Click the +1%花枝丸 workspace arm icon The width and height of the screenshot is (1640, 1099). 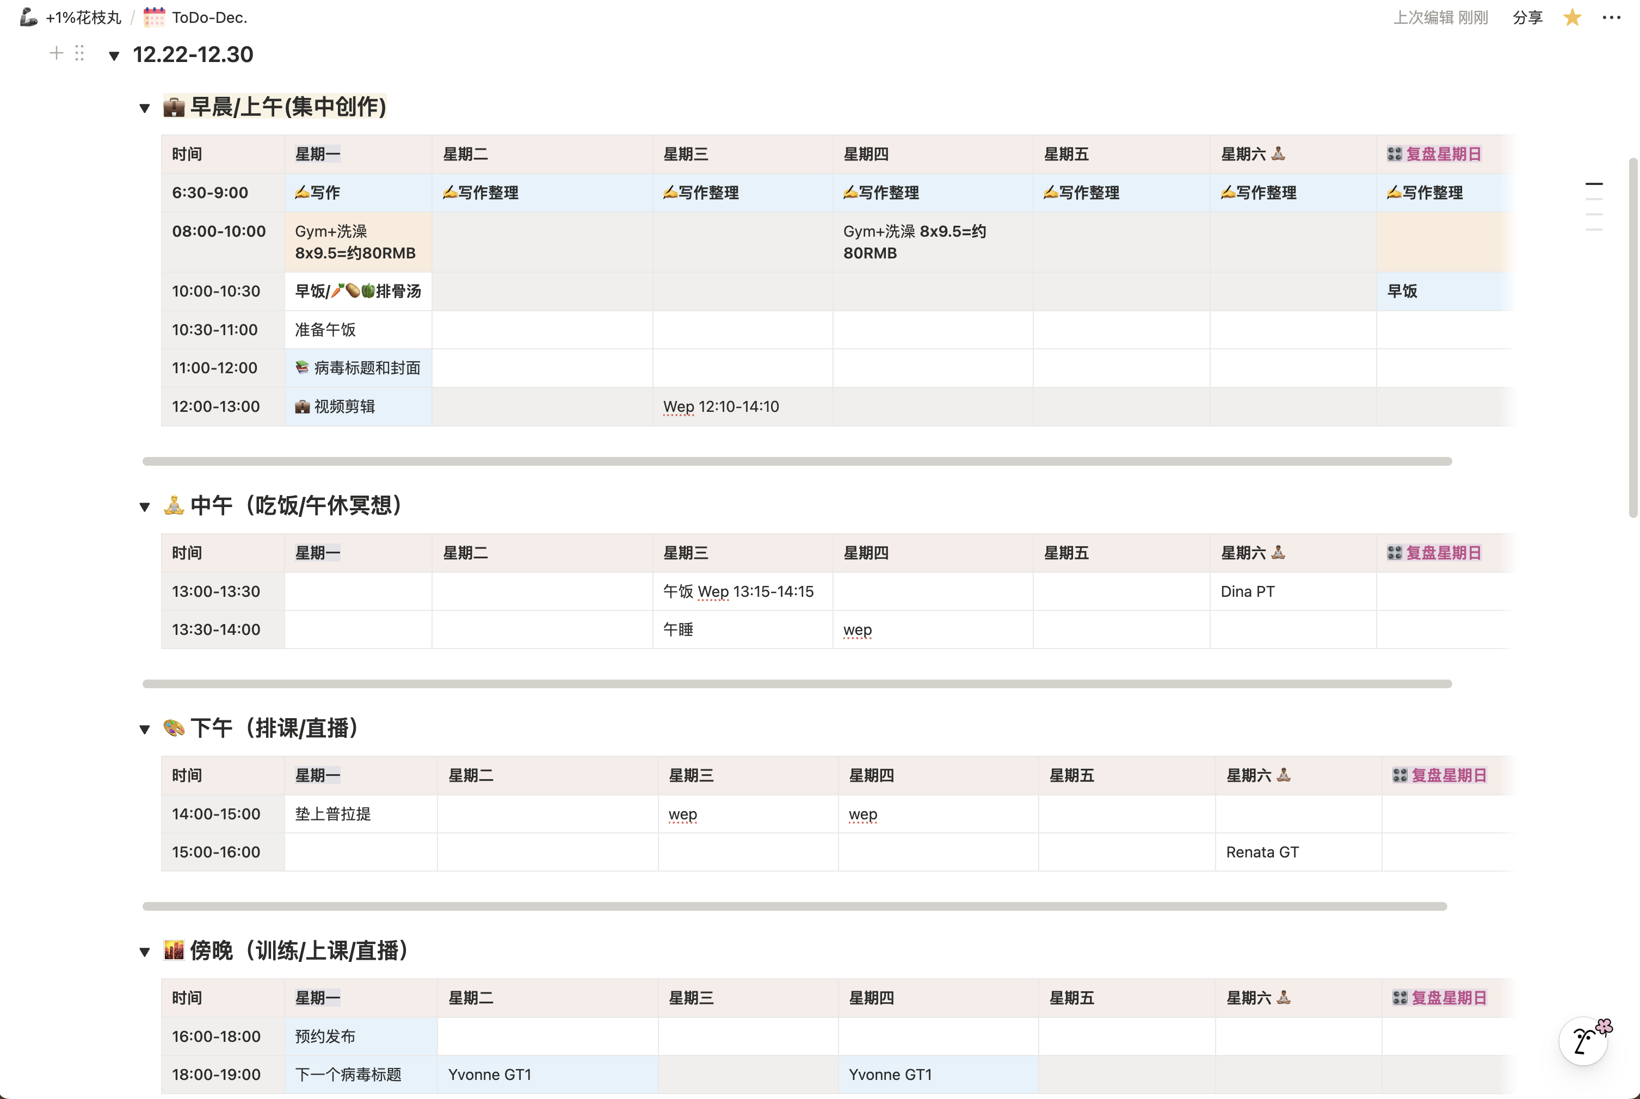click(29, 17)
